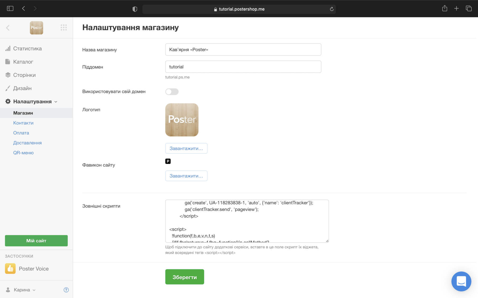Click the browser forward arrow
The height and width of the screenshot is (298, 478).
(x=35, y=9)
